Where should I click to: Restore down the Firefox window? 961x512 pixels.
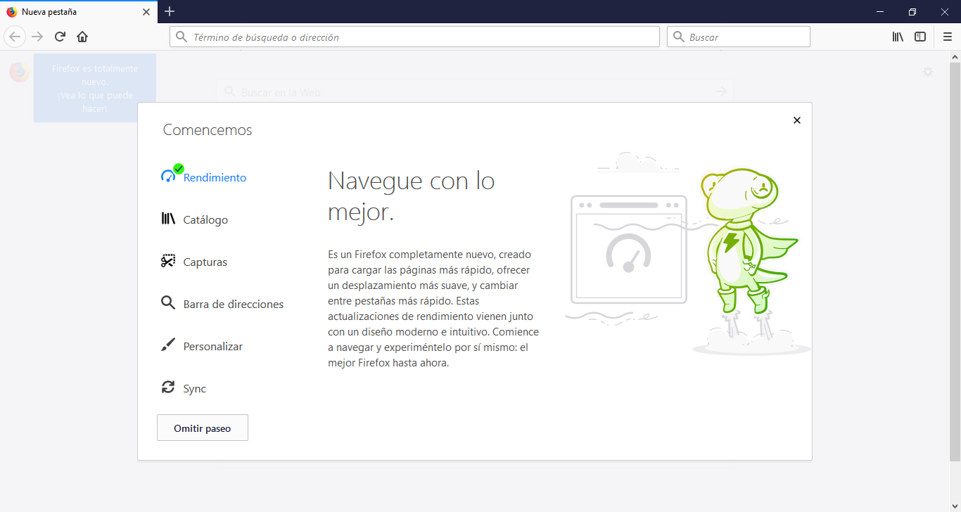click(x=912, y=11)
